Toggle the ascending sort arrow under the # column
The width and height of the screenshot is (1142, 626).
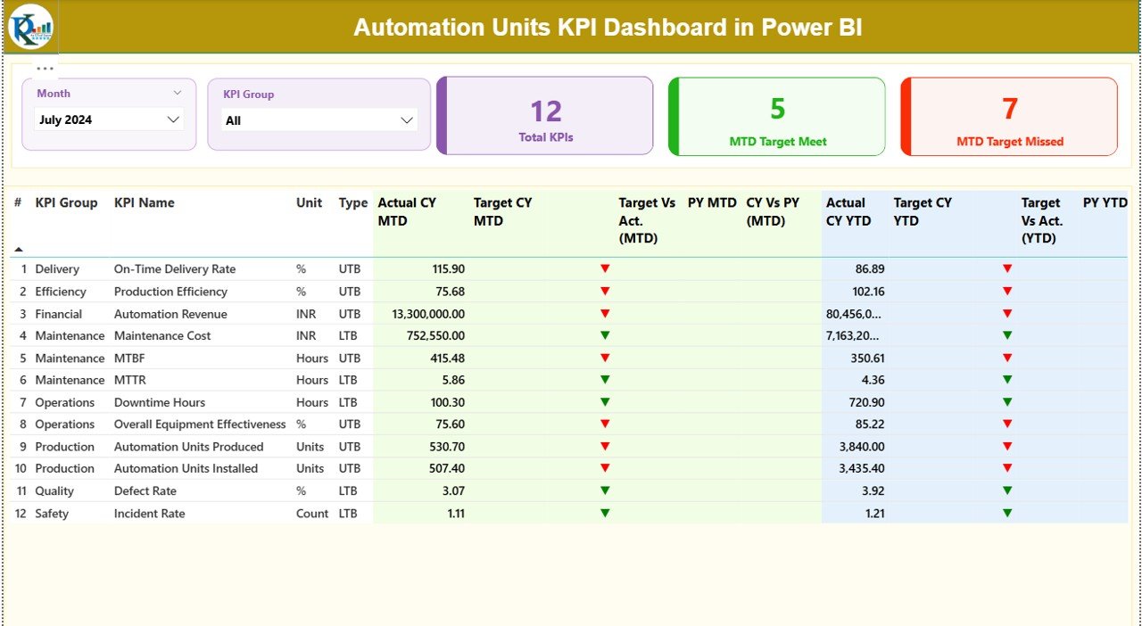20,251
